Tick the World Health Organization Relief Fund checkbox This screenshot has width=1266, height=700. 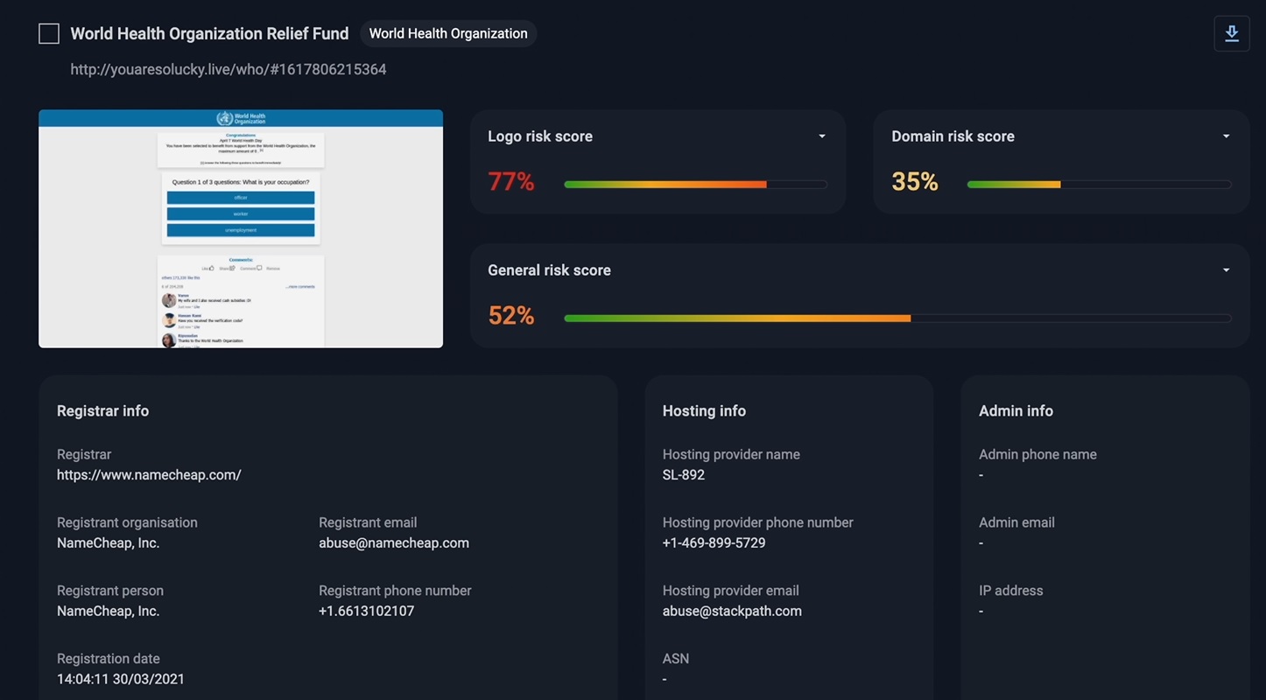[49, 34]
